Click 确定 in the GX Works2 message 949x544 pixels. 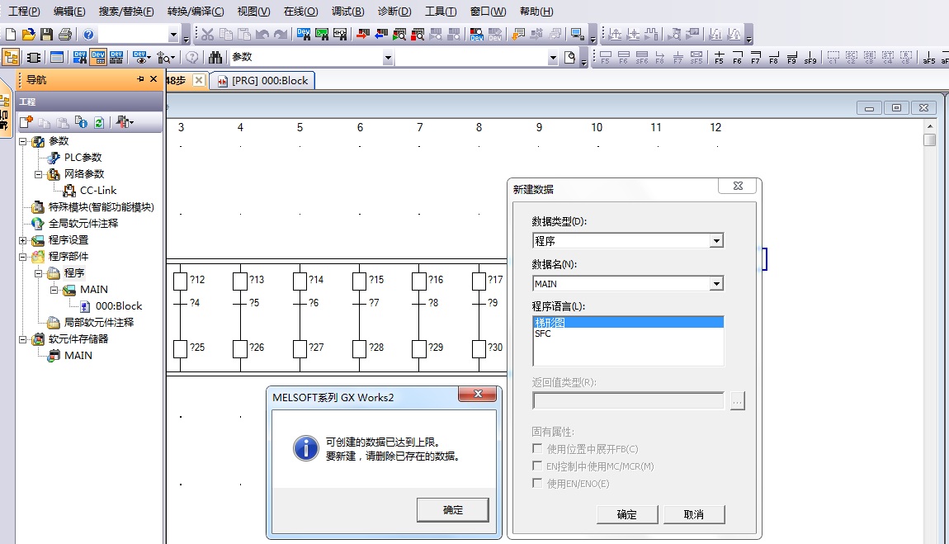click(452, 510)
